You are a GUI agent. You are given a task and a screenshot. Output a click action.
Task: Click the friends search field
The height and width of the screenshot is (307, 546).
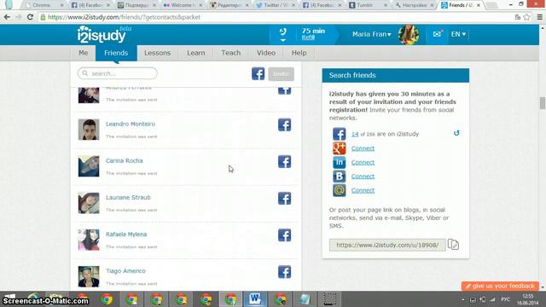pos(118,73)
